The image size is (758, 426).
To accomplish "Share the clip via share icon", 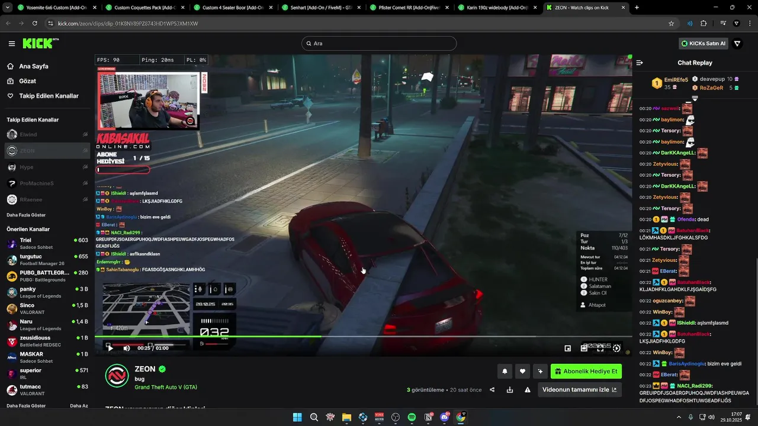I will [492, 390].
